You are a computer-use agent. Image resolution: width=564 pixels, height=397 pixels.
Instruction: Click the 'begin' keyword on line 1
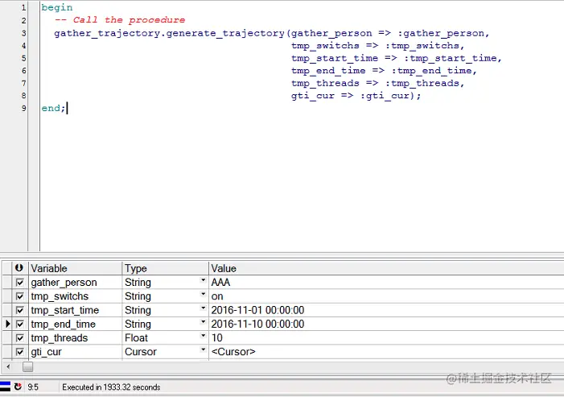(x=57, y=7)
